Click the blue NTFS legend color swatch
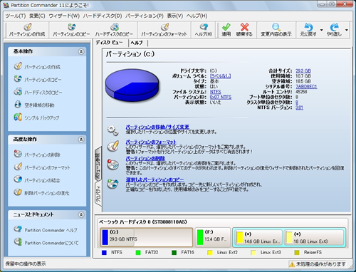The height and width of the screenshot is (272, 356). (104, 253)
